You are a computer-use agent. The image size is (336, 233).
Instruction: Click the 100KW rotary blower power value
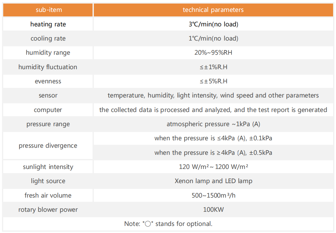point(213,210)
